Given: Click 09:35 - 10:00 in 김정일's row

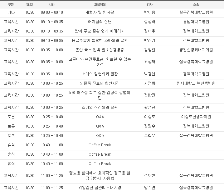Looking at the screenshot, I should pos(52,50).
